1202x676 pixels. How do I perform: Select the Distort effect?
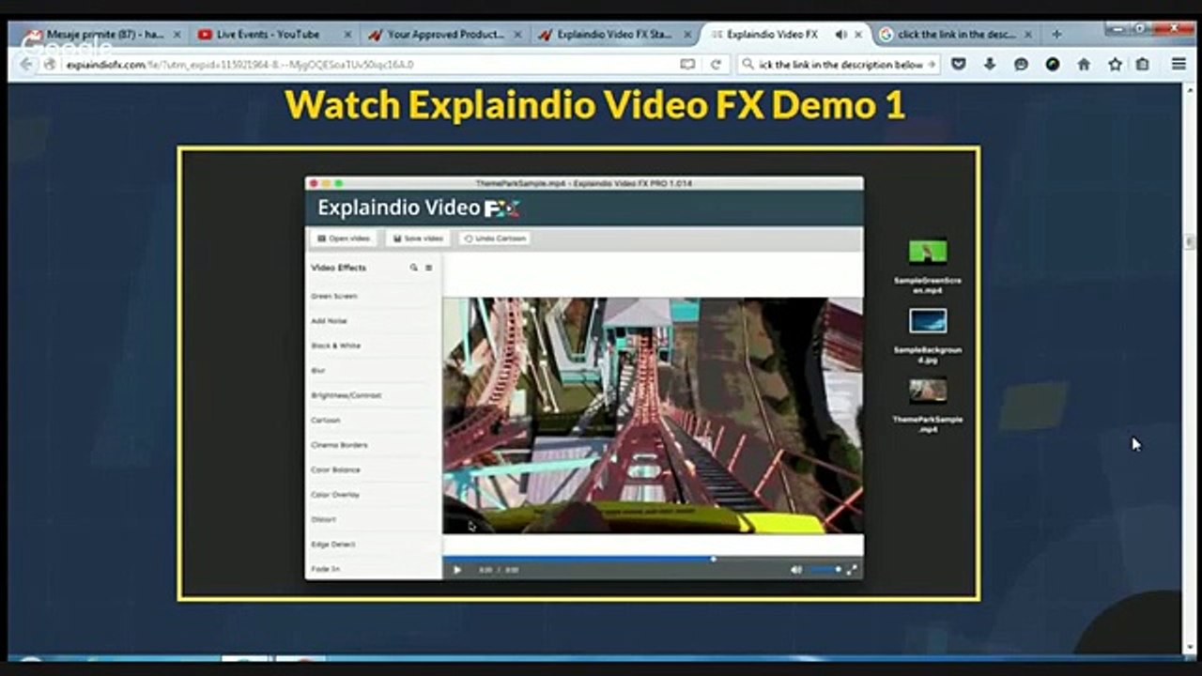[374, 519]
